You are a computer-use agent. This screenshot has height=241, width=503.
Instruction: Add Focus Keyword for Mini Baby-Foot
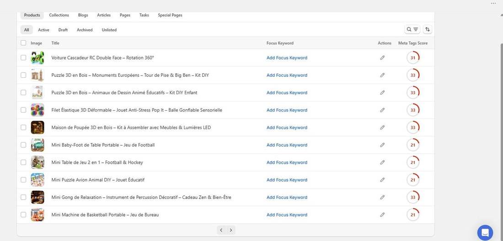pos(287,145)
